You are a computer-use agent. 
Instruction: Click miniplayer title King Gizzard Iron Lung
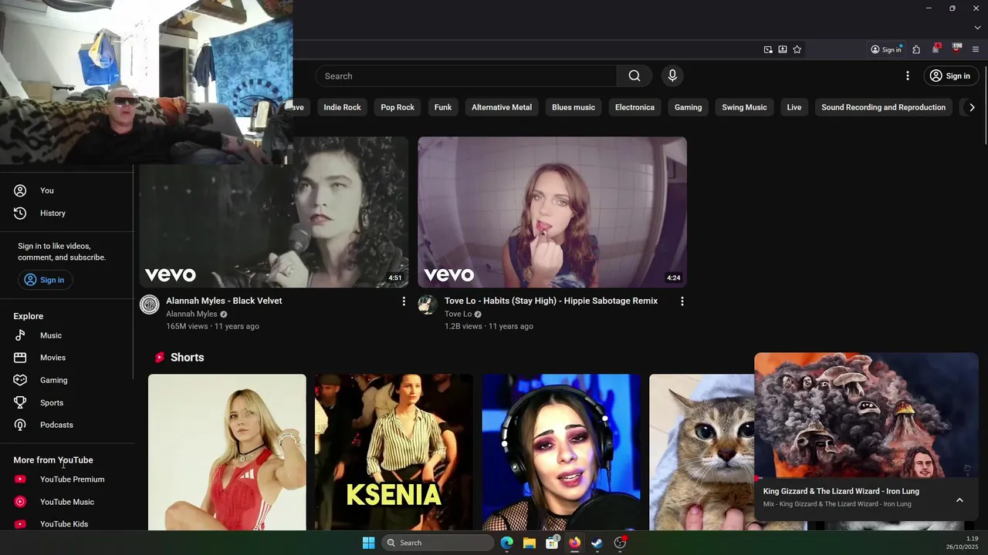841,491
